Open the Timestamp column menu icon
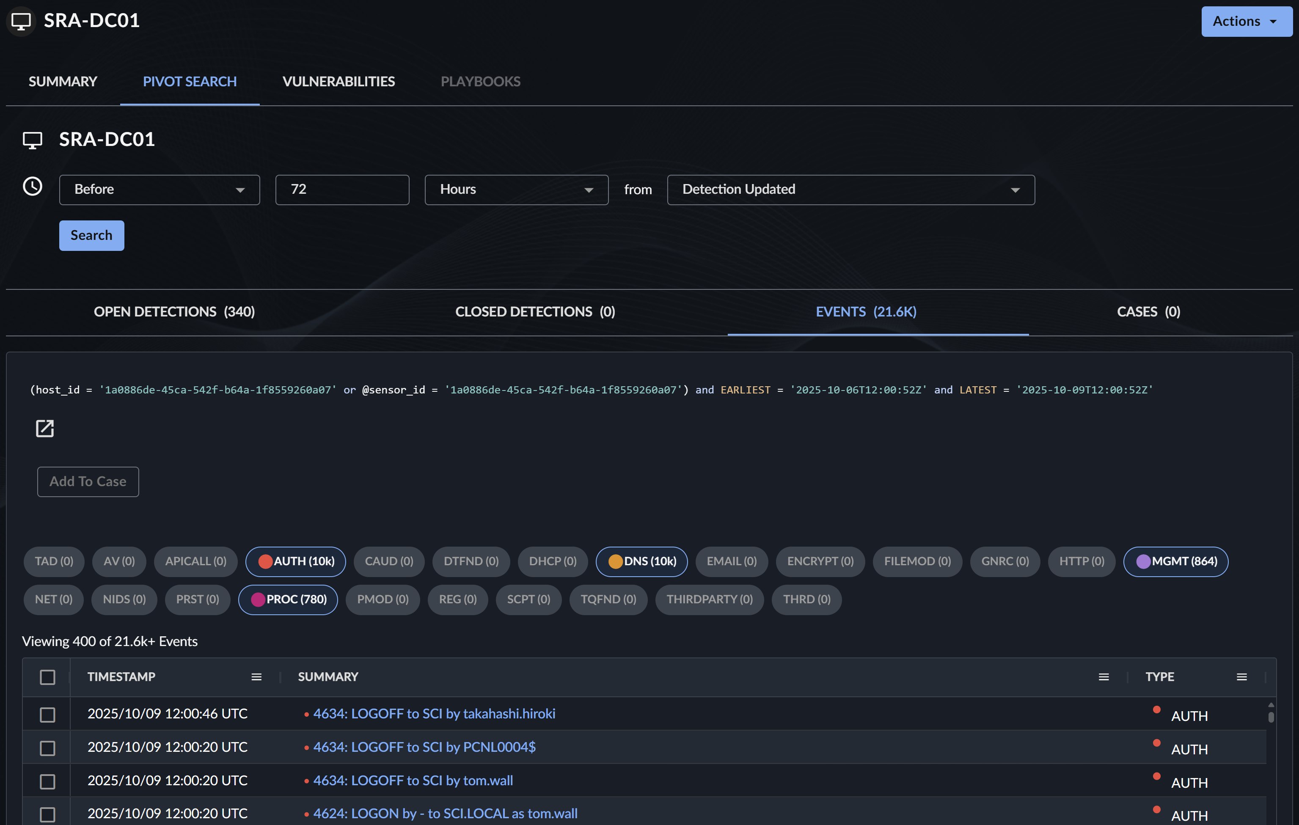Viewport: 1299px width, 825px height. pyautogui.click(x=256, y=677)
